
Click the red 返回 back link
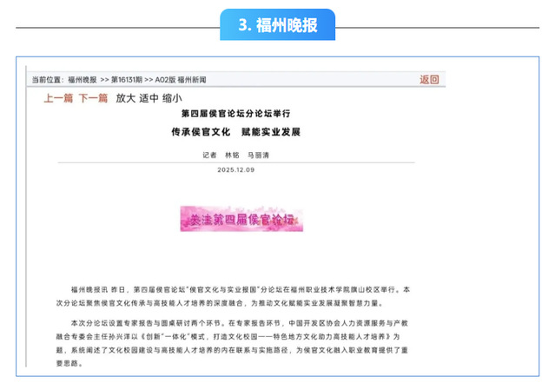429,79
